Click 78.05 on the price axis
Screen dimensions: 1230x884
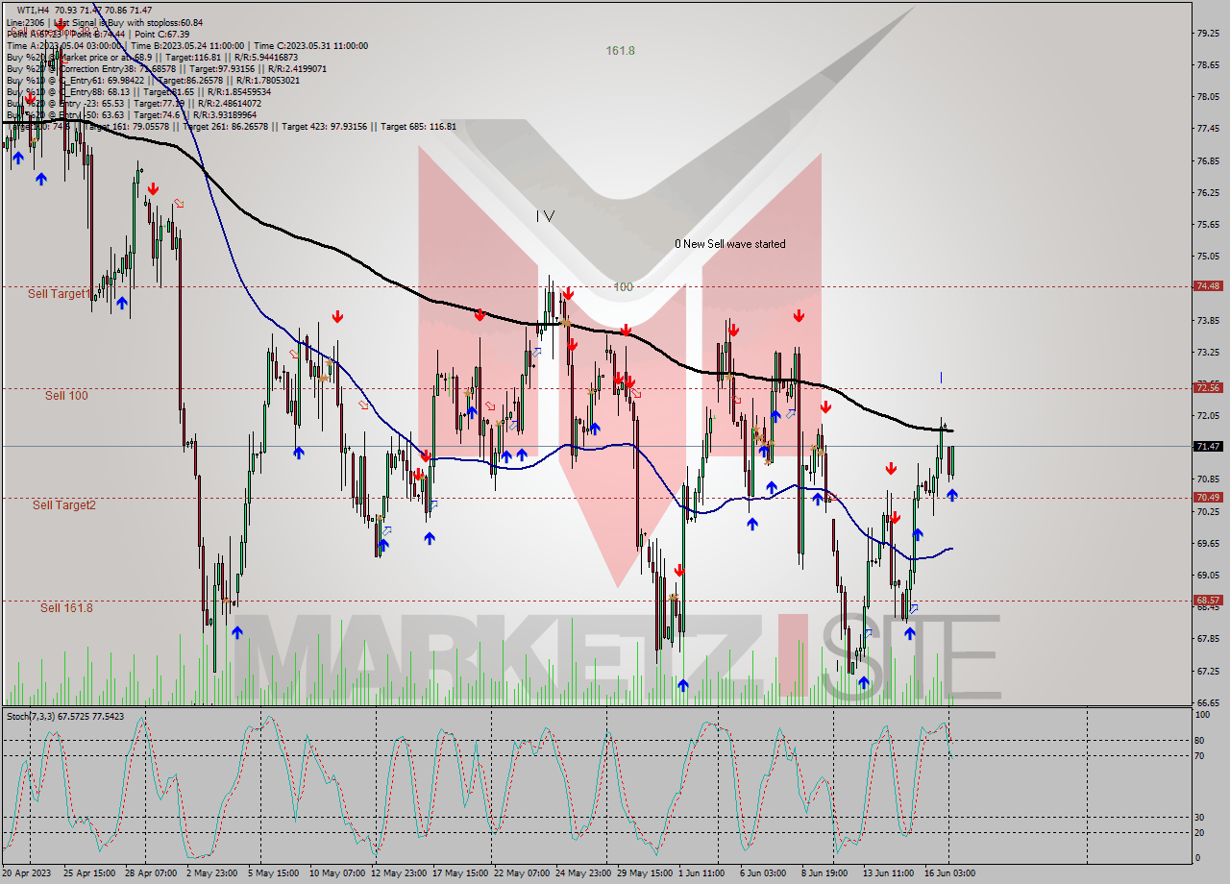[1208, 97]
